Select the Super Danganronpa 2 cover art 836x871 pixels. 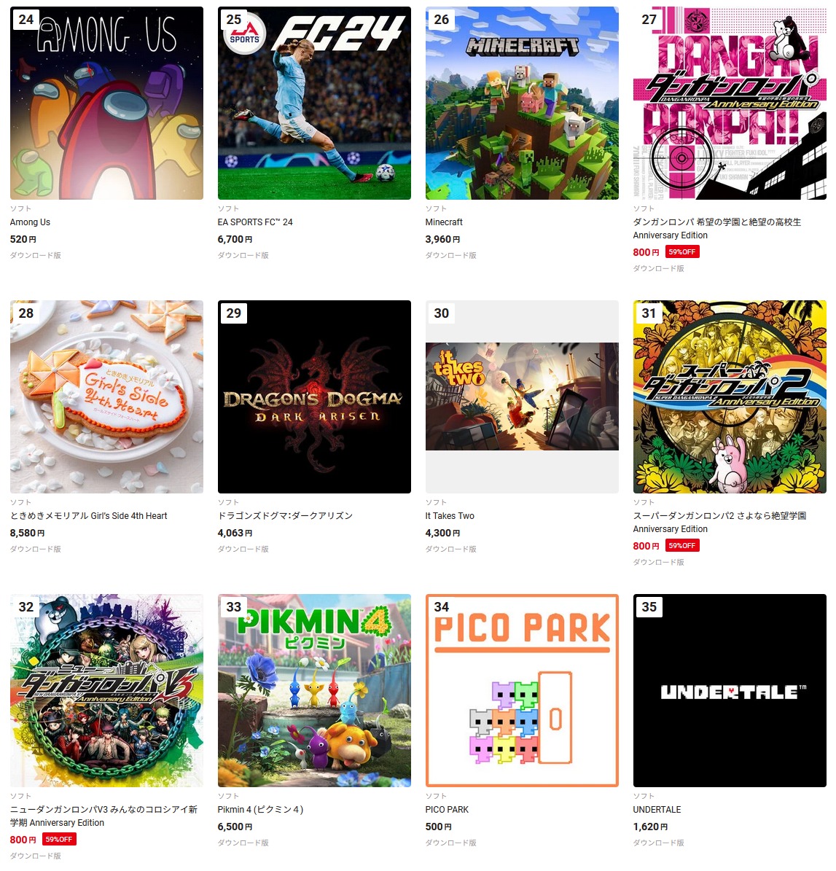pyautogui.click(x=730, y=397)
